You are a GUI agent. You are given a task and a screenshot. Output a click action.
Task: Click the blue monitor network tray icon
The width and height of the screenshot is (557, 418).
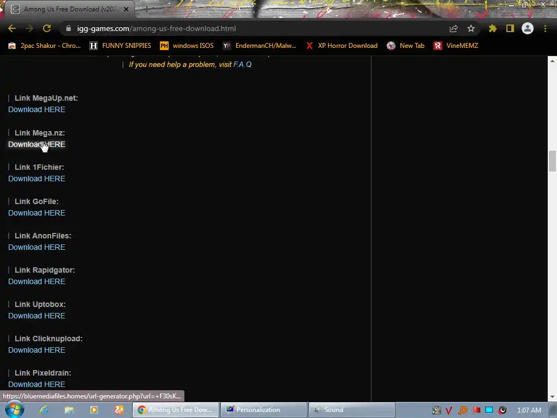(x=489, y=410)
